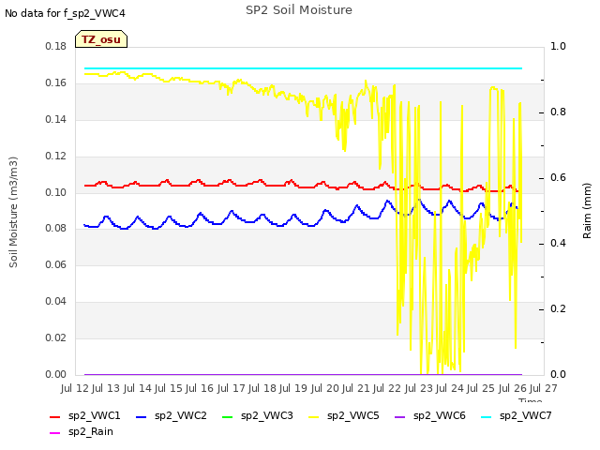Click the Jul 19 date tick label

point(293,388)
